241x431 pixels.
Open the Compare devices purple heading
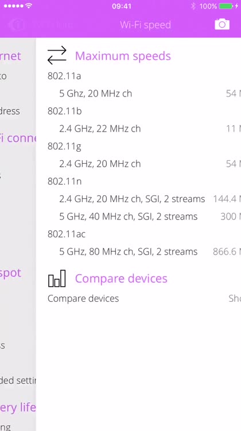click(x=121, y=279)
